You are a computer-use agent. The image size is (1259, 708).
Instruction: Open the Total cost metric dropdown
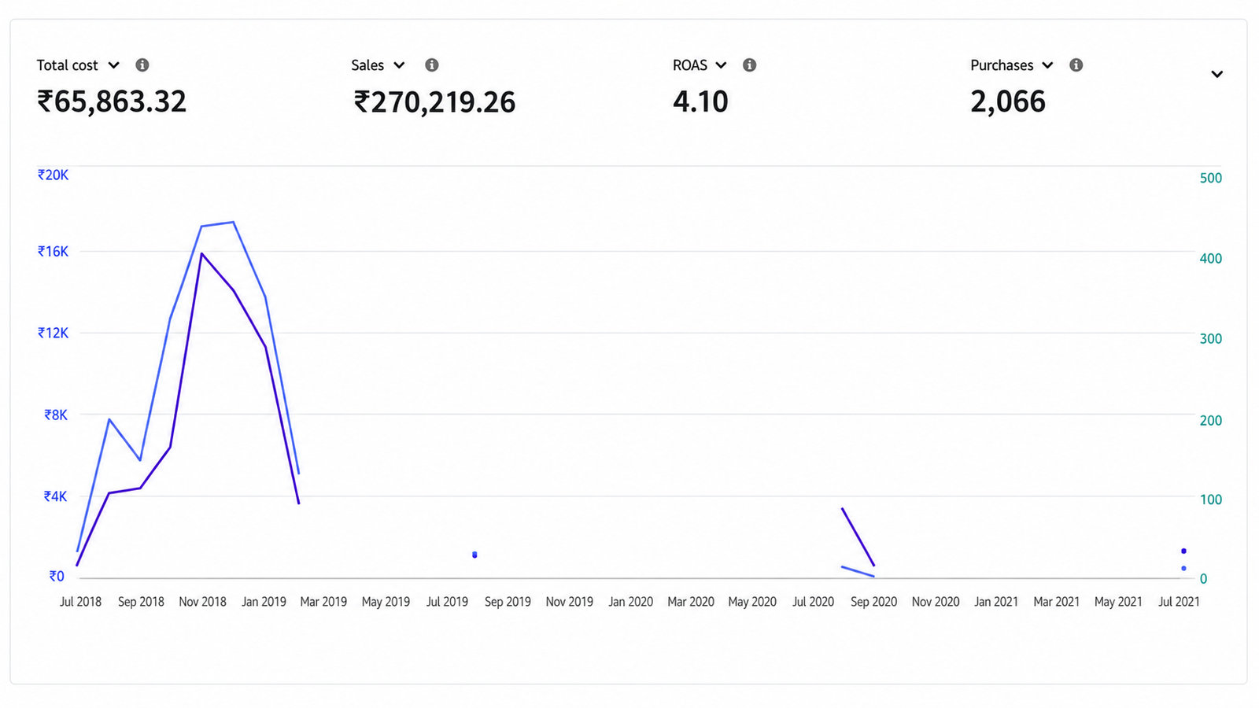(79, 65)
